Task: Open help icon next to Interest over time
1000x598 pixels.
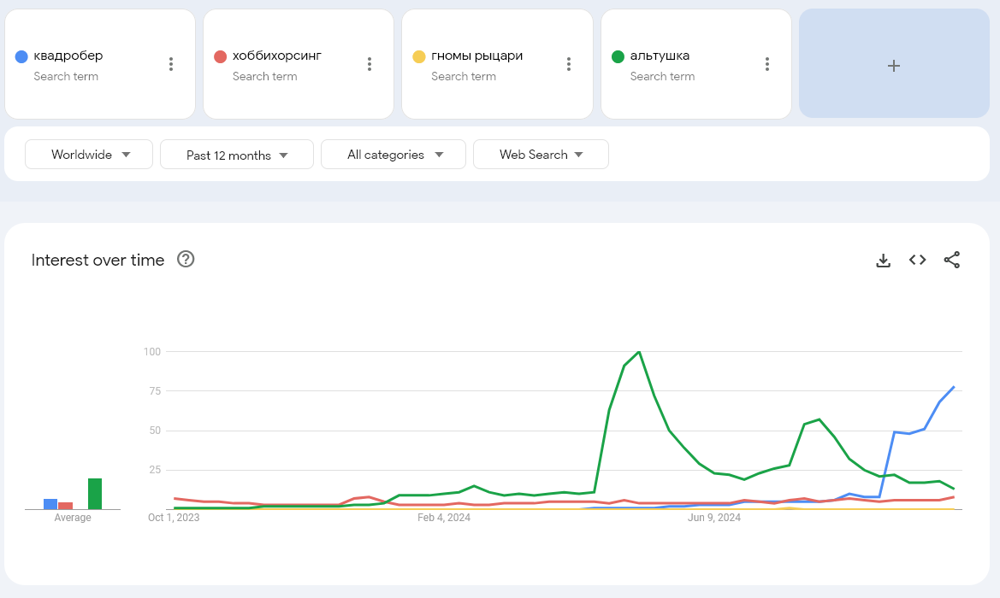Action: pyautogui.click(x=186, y=260)
